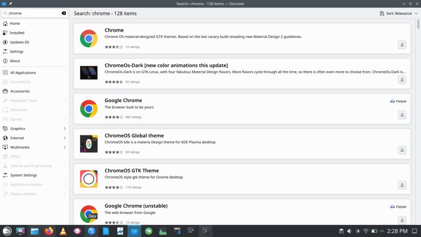Viewport: 421px width, 237px height.
Task: Click the ChromeOS GTK Theme app icon
Action: pyautogui.click(x=88, y=179)
